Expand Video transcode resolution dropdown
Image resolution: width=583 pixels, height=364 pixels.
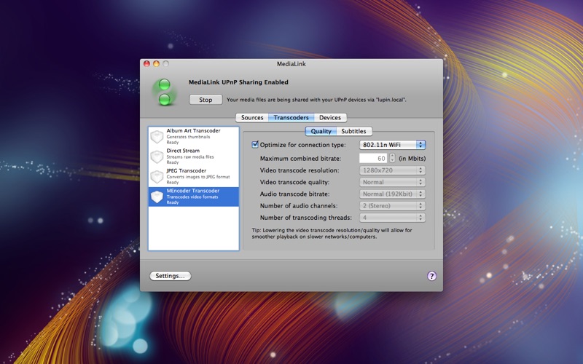click(392, 170)
